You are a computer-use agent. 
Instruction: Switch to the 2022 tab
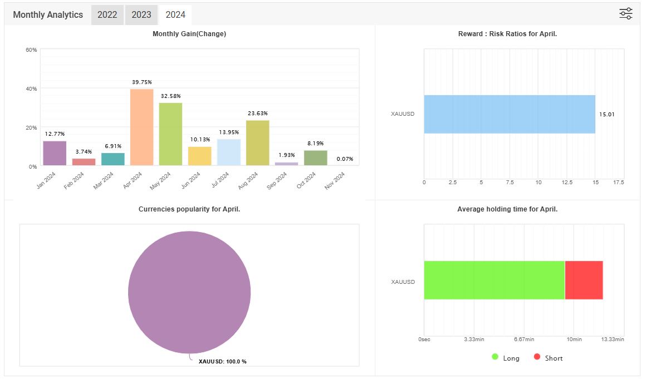[x=107, y=14]
